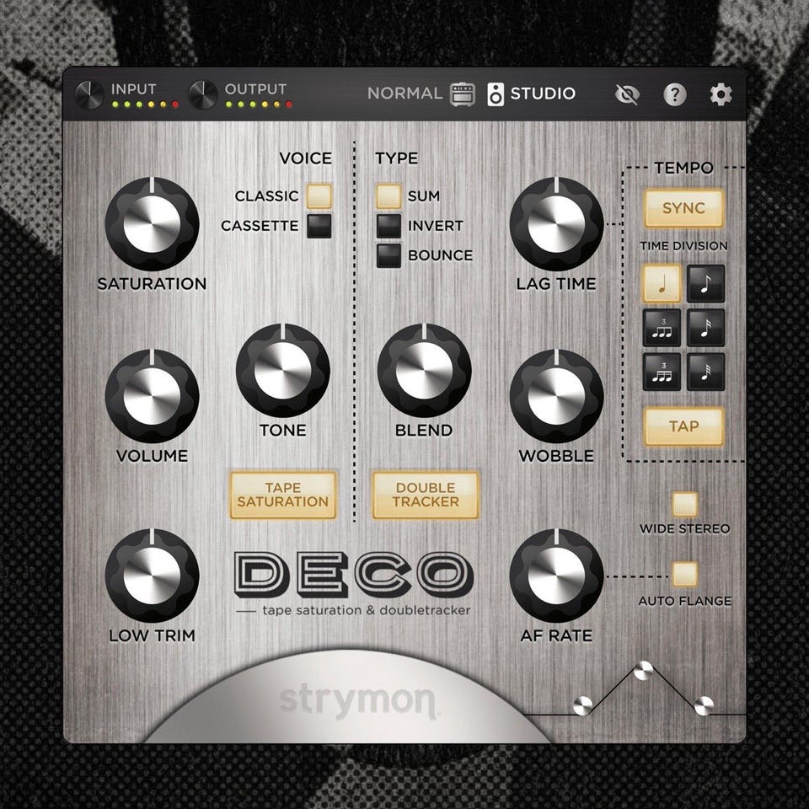Toggle the DOUBLE TRACKER button
Image resolution: width=809 pixels, height=809 pixels.
(426, 496)
